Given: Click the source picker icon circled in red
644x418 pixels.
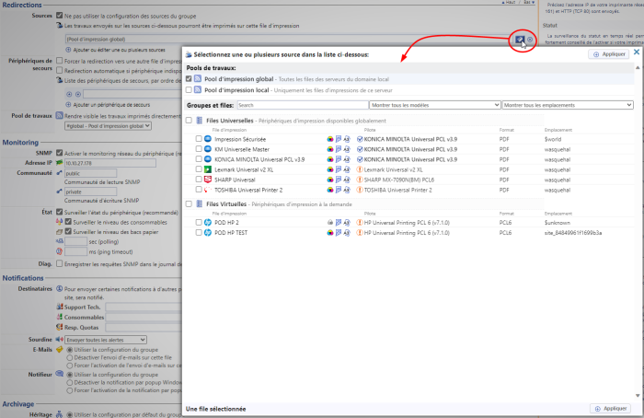Looking at the screenshot, I should [x=521, y=40].
